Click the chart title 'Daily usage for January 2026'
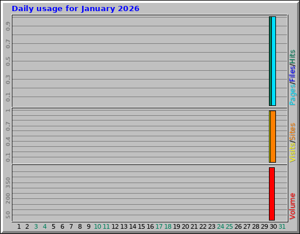Screen dimensions: 300x234 [76, 9]
